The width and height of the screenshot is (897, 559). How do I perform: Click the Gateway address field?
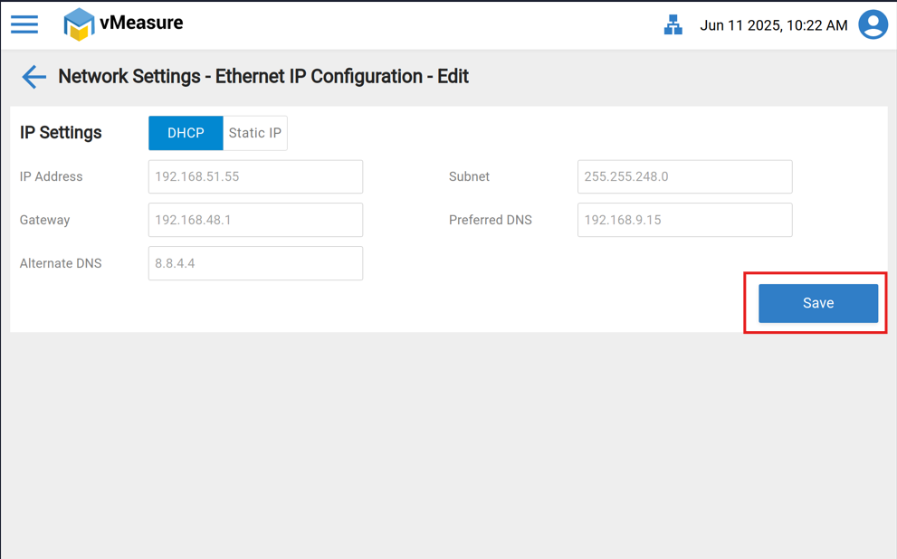point(255,220)
